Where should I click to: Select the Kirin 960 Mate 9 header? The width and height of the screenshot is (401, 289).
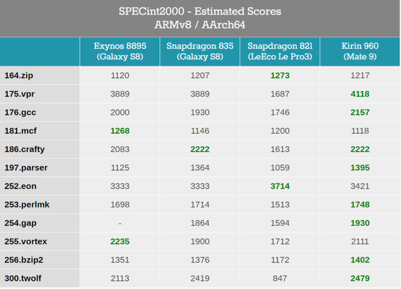(x=360, y=51)
